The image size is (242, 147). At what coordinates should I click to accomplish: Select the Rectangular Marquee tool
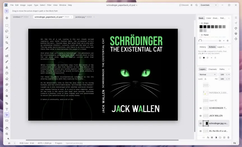click(x=7, y=26)
